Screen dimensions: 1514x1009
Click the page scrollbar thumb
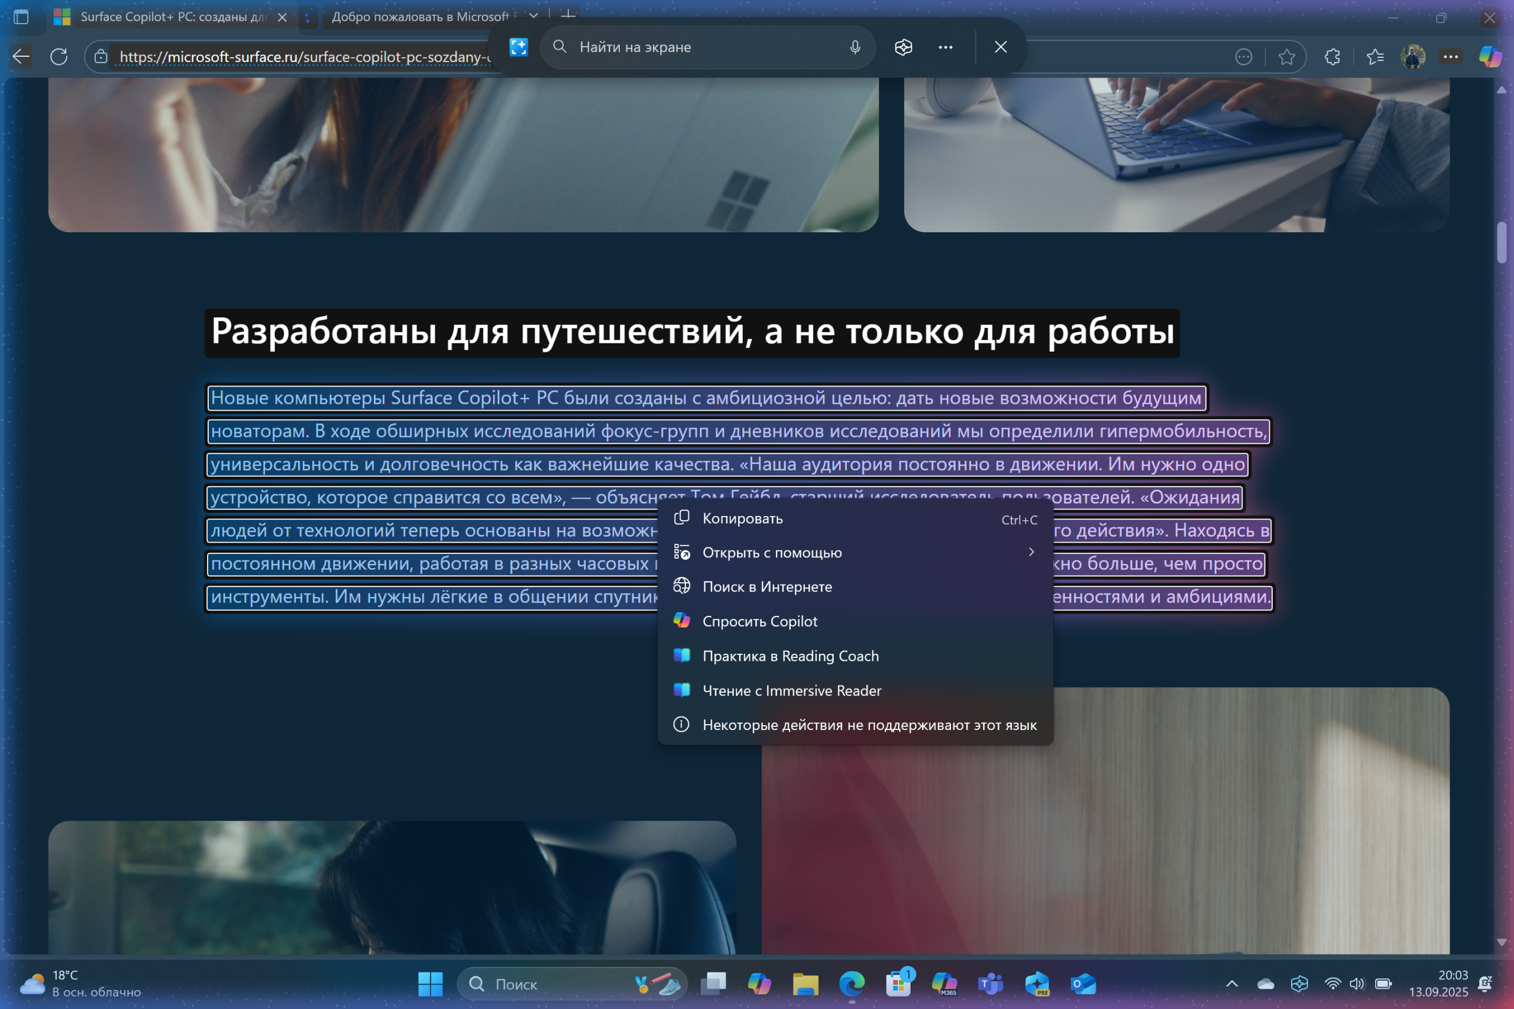[1502, 242]
